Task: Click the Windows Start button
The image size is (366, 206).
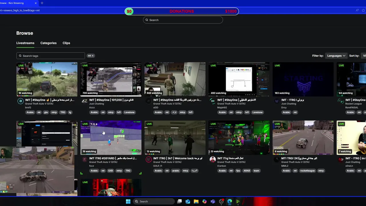Action: (x=128, y=201)
